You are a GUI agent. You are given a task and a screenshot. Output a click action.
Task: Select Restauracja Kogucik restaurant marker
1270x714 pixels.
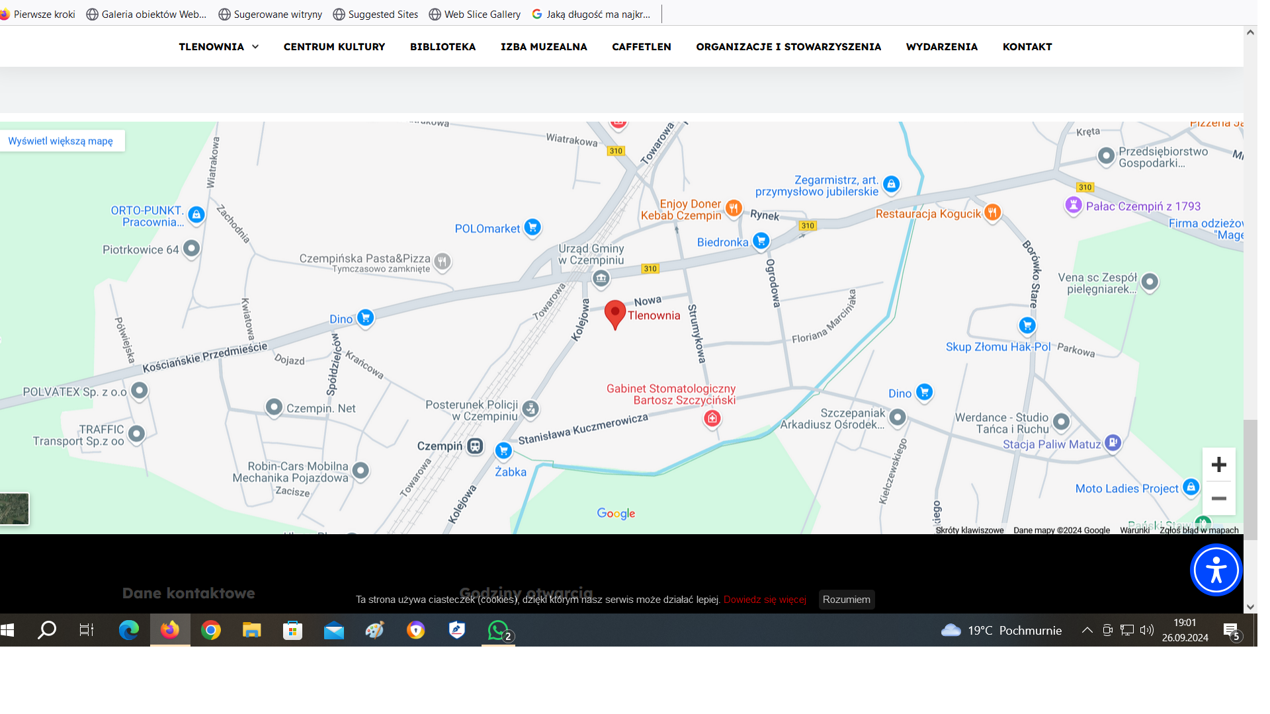pos(992,212)
